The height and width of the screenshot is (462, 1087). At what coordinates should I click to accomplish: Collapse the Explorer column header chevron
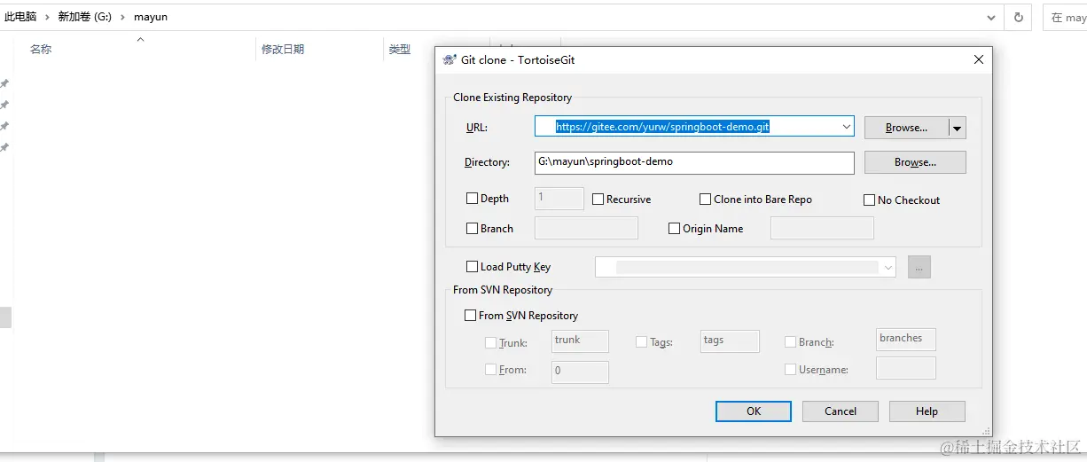(140, 39)
